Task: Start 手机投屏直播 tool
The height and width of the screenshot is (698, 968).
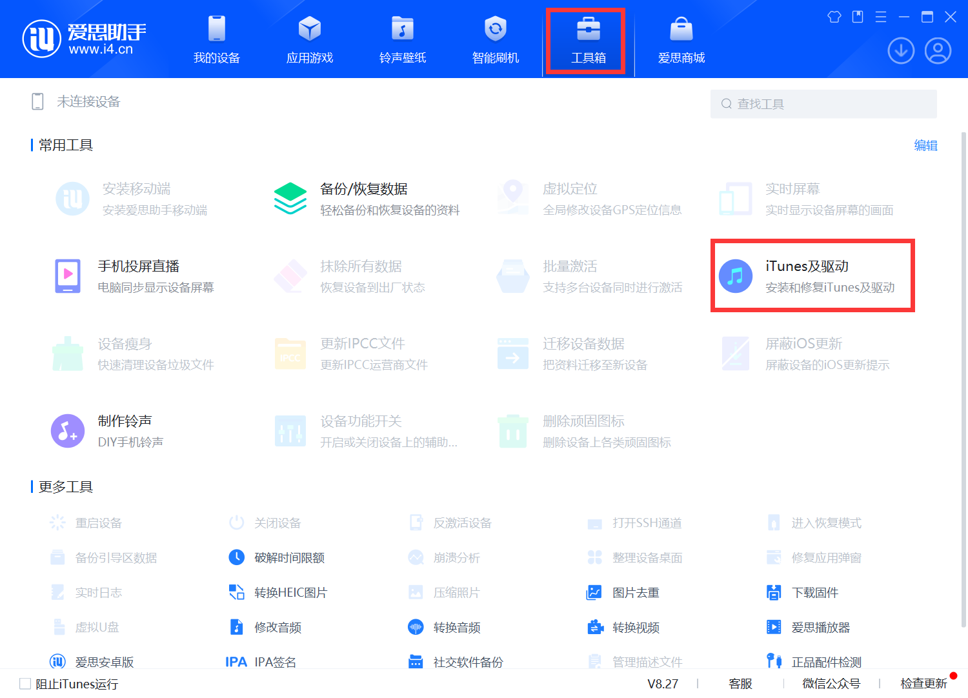Action: [x=134, y=276]
